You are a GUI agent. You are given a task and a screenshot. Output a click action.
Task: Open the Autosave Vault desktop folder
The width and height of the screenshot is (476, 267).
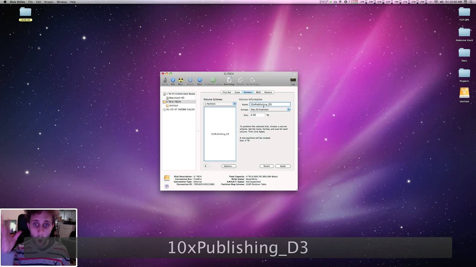[x=464, y=34]
